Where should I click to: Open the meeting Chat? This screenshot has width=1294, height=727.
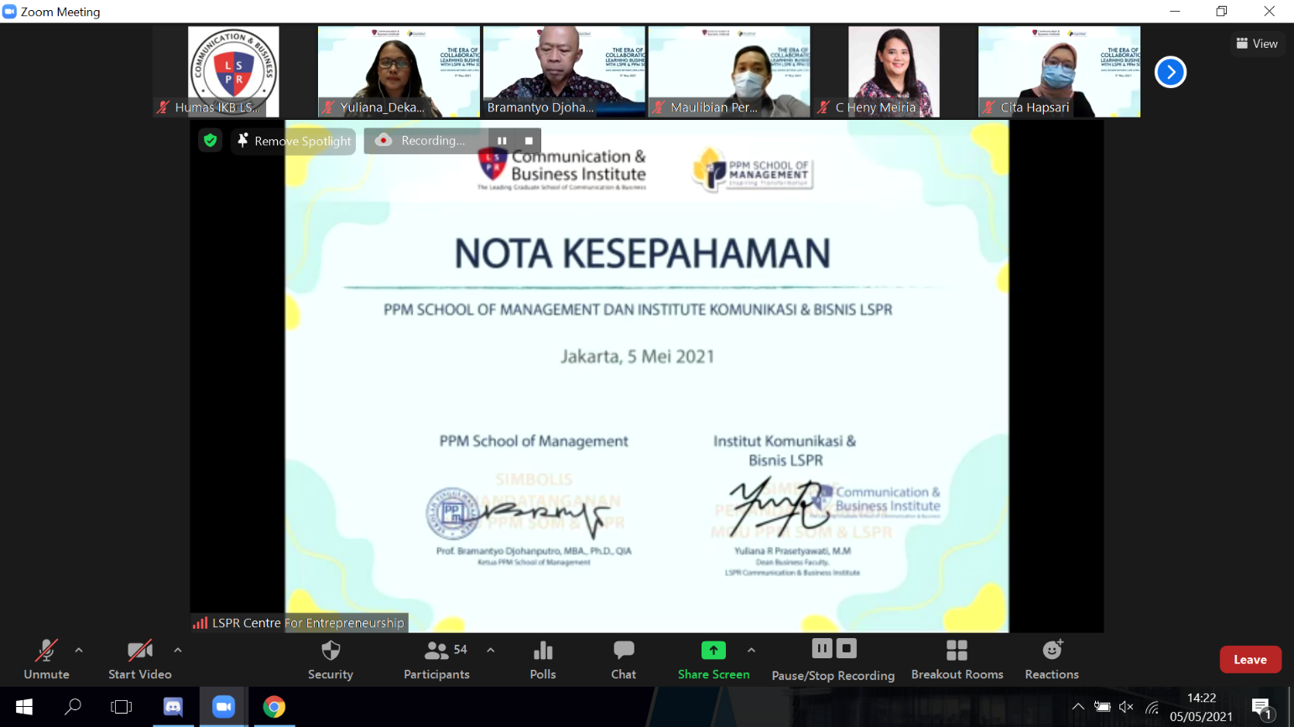(x=623, y=659)
